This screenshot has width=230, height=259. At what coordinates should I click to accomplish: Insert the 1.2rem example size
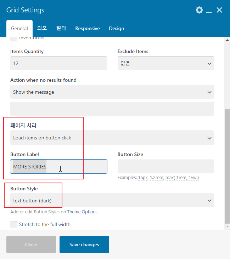tap(157, 178)
